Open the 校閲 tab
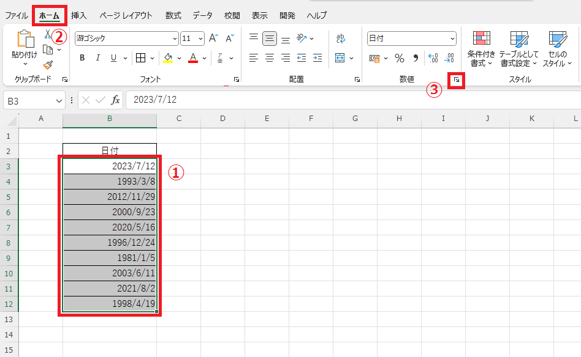 [x=232, y=15]
